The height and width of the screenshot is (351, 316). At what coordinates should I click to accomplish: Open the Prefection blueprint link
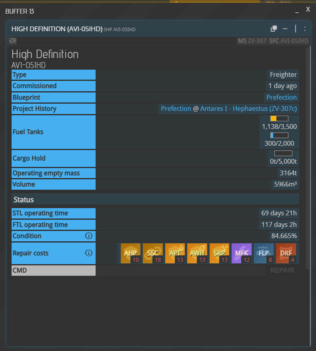pyautogui.click(x=281, y=97)
